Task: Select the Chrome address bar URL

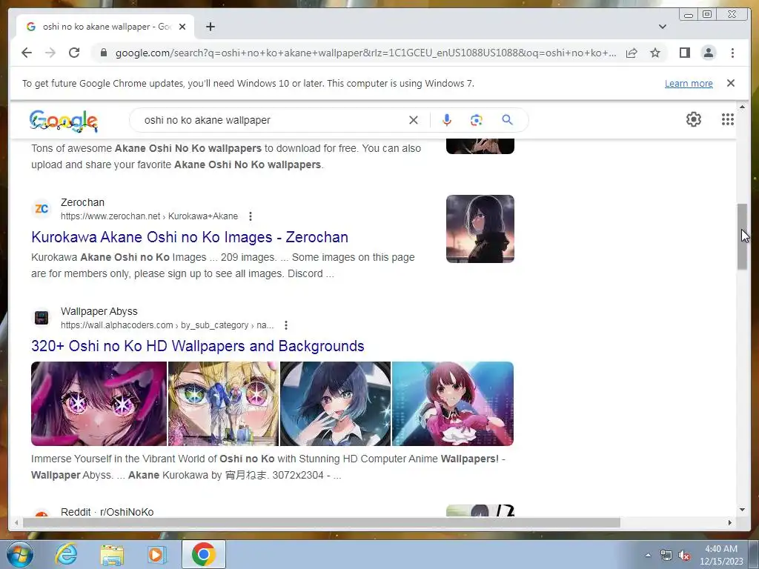Action: (365, 53)
